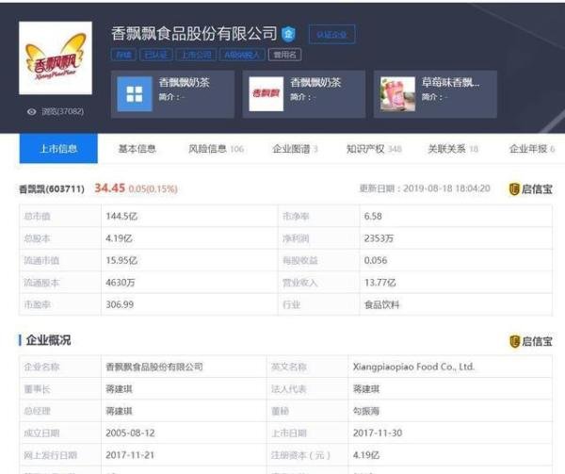The height and width of the screenshot is (474, 565).
Task: Select the 成立日期 value 2005-08-12
Action: (130, 433)
